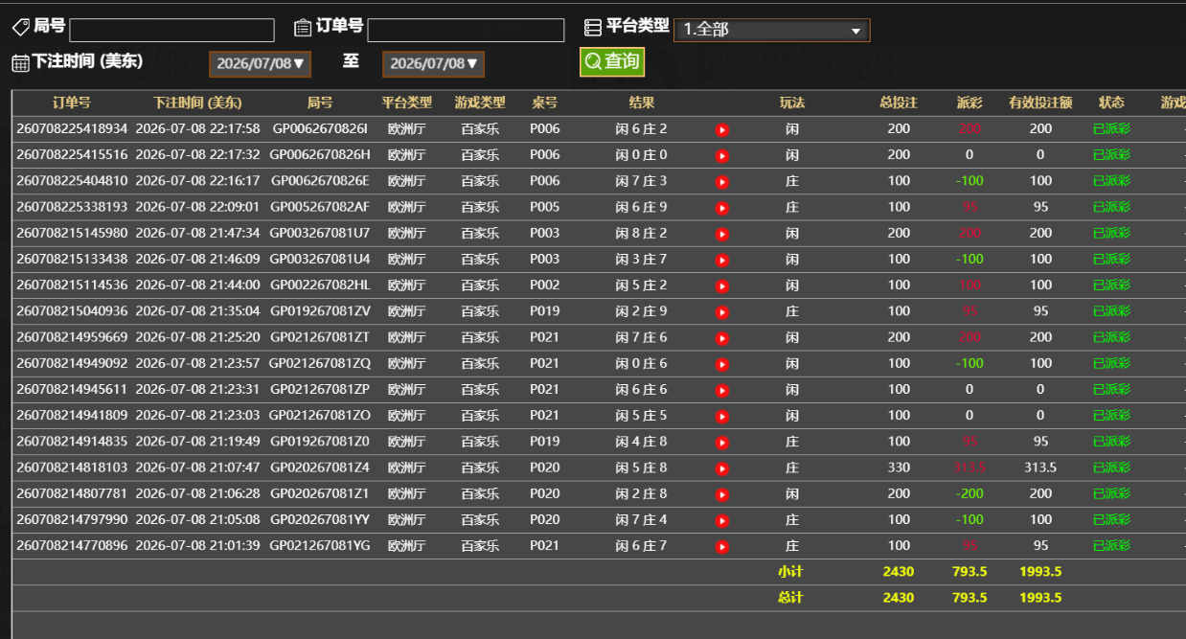The height and width of the screenshot is (639, 1186).
Task: Play video replay for order 260708214949092
Action: point(722,363)
